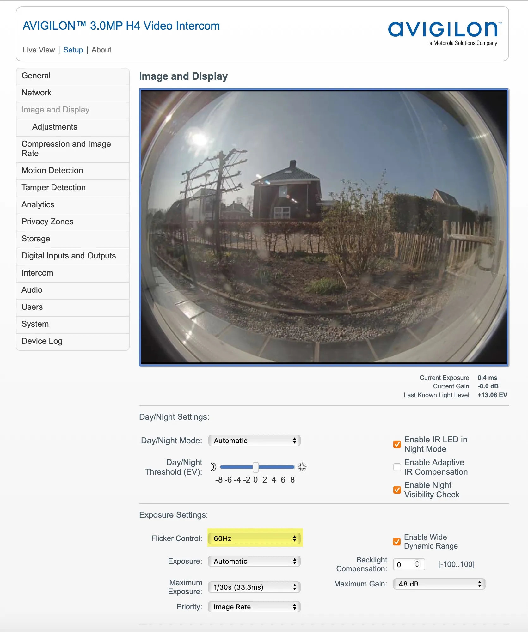Click the moon icon beside threshold slider

(x=213, y=467)
